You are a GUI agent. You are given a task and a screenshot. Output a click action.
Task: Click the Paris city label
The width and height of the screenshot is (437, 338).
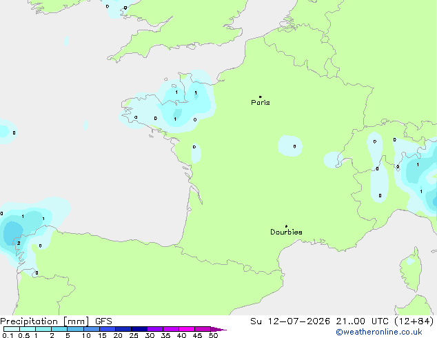click(261, 102)
